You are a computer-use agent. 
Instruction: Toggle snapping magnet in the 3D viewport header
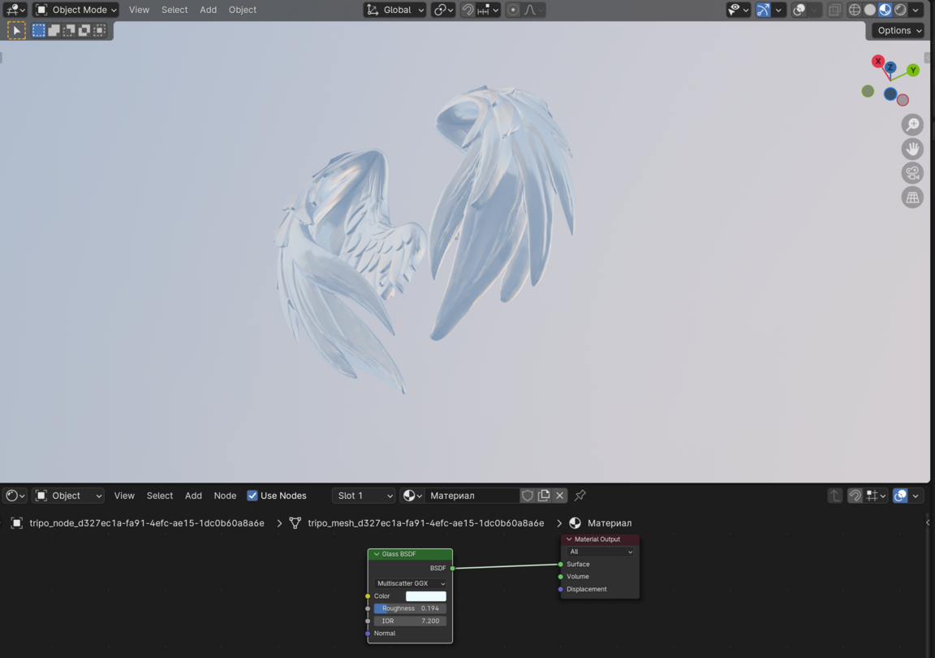(468, 10)
